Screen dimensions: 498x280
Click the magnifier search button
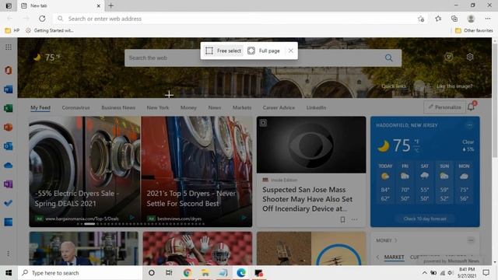pyautogui.click(x=389, y=58)
